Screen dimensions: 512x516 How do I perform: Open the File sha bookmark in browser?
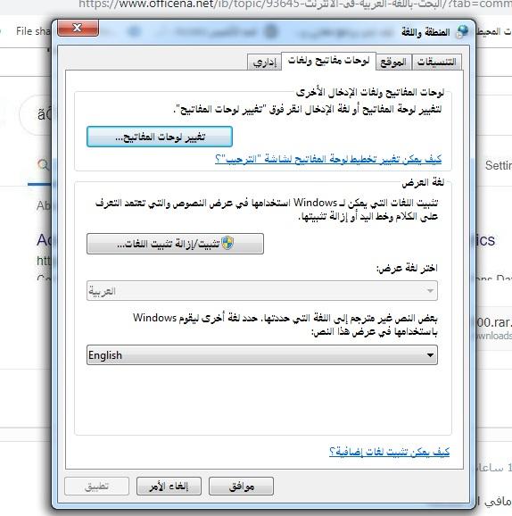point(33,31)
